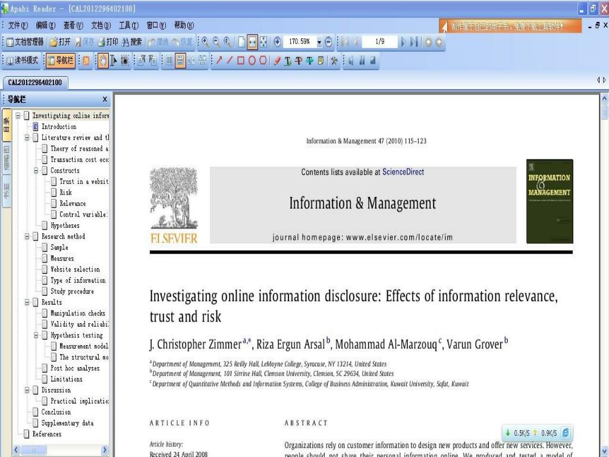Viewport: 609px width, 457px height.
Task: Click the RSS feed icon
Action: pyautogui.click(x=86, y=61)
